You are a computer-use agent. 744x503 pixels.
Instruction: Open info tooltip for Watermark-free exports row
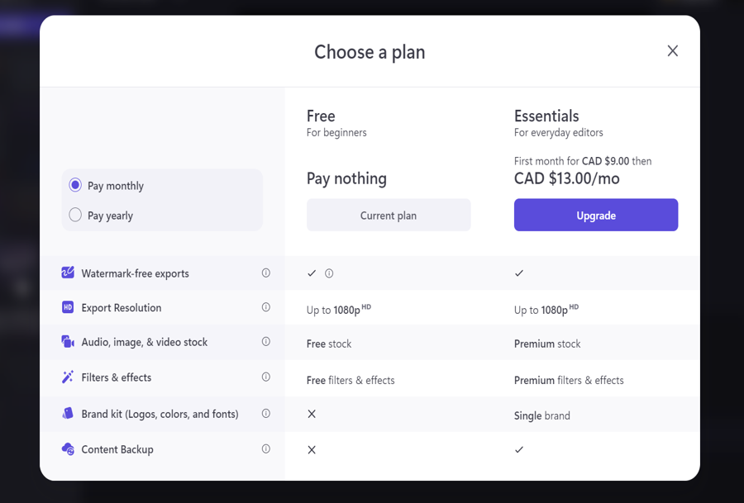tap(266, 273)
